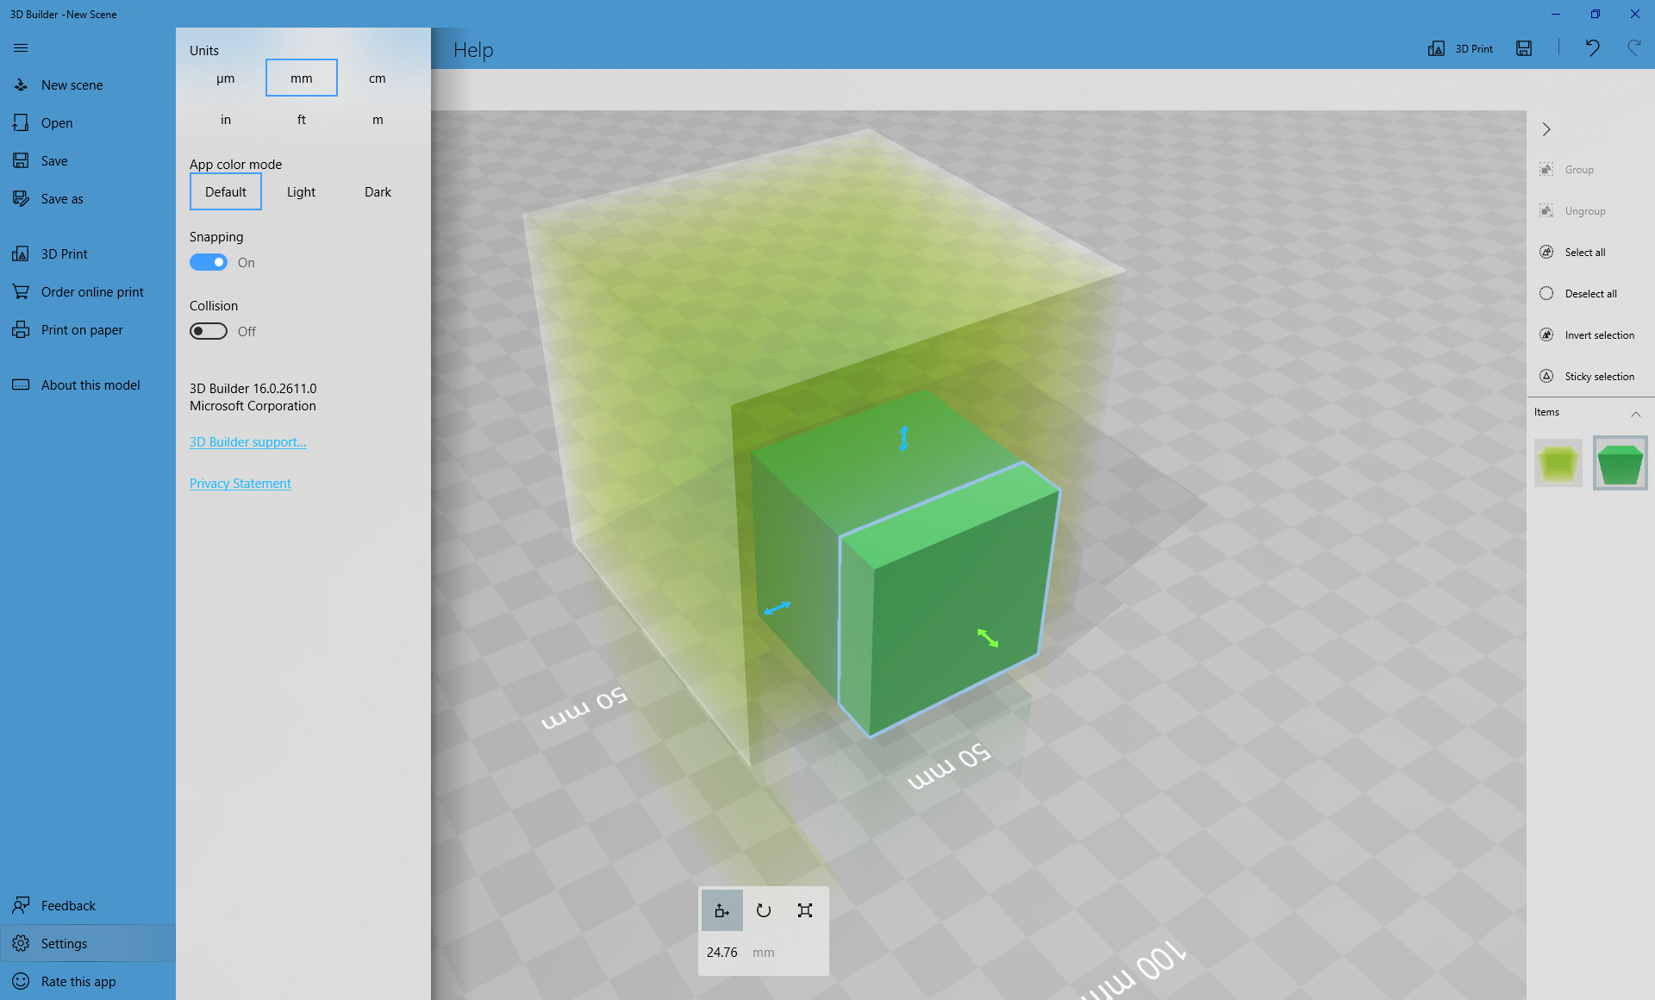
Task: Select the green cube item thumbnail
Action: [x=1621, y=463]
